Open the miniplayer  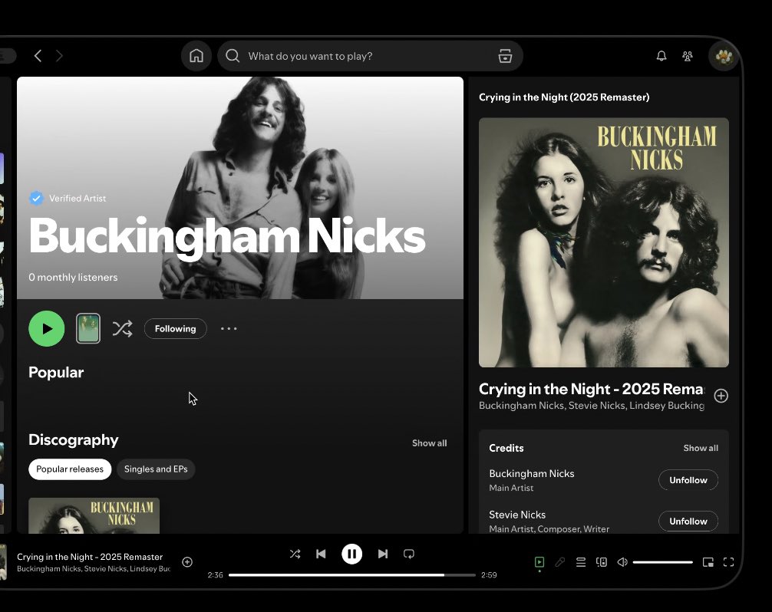(708, 562)
